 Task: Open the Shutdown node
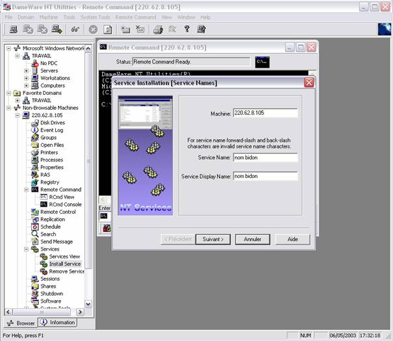tap(51, 294)
